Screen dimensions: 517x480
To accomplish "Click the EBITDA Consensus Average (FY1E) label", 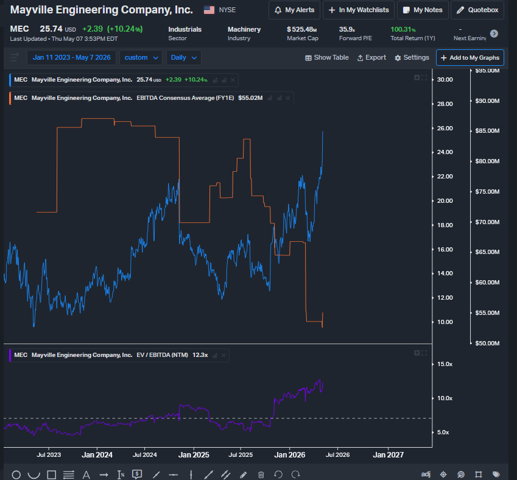I will pyautogui.click(x=185, y=98).
